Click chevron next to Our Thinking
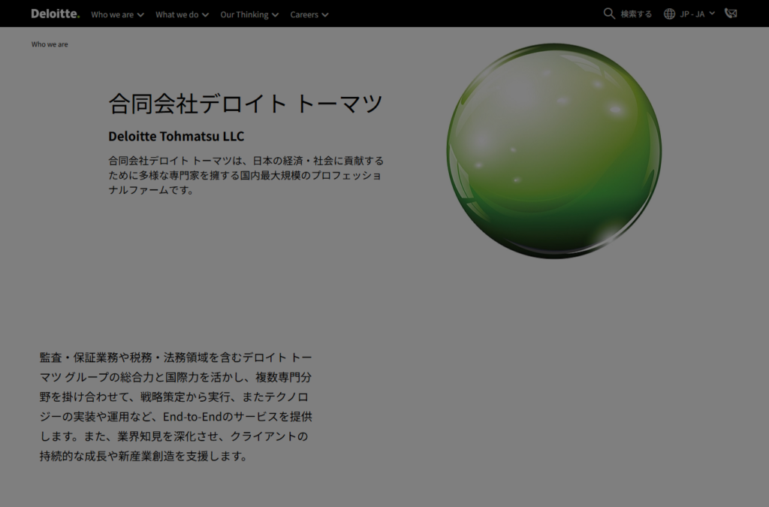The height and width of the screenshot is (507, 769). pos(275,15)
